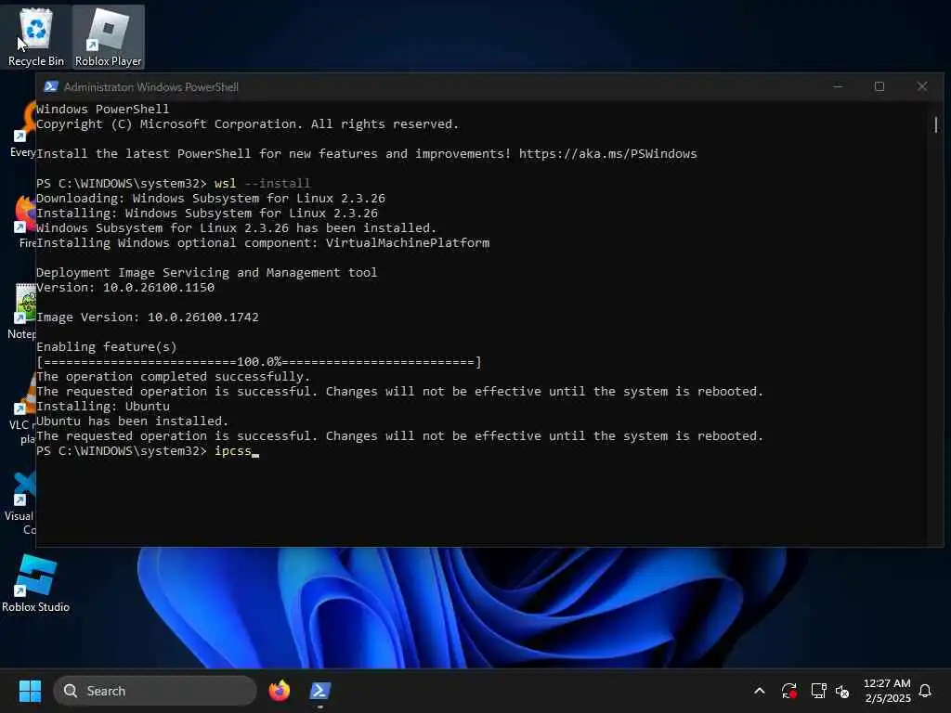Click the update restart tray icon
The height and width of the screenshot is (713, 951).
(x=789, y=691)
